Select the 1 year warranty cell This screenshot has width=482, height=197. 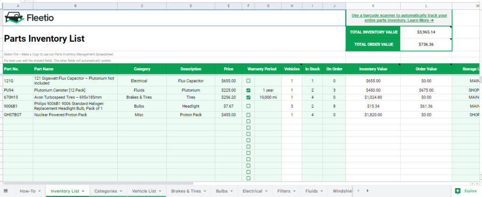(x=268, y=91)
